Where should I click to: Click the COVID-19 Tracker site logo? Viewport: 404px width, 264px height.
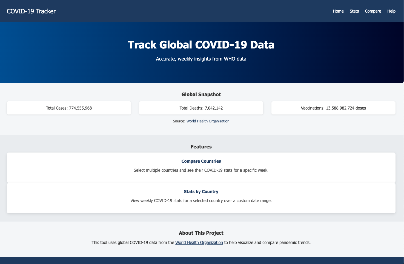31,11
